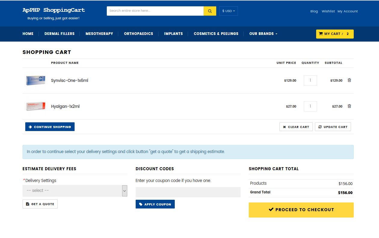Image resolution: width=379 pixels, height=238 pixels.
Task: Click the trash icon for Hyalgan-1x2ml
Action: [349, 106]
